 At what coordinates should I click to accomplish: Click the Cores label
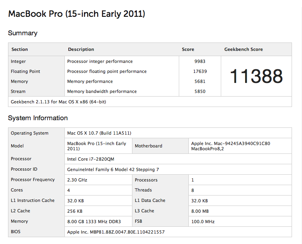click(17, 190)
